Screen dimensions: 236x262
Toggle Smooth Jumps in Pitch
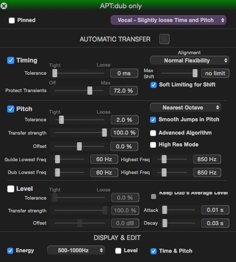click(153, 120)
